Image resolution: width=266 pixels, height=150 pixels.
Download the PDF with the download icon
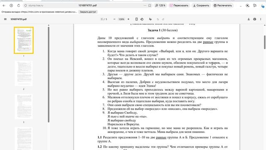tap(249, 19)
